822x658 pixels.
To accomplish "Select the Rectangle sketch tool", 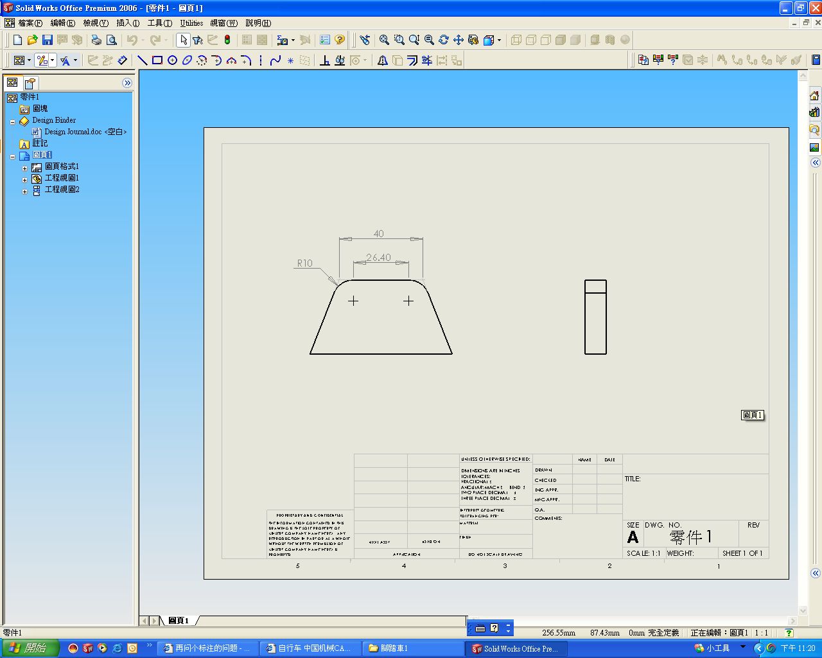I will point(157,60).
